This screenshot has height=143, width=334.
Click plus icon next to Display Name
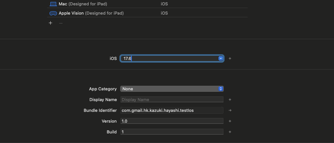point(230,100)
